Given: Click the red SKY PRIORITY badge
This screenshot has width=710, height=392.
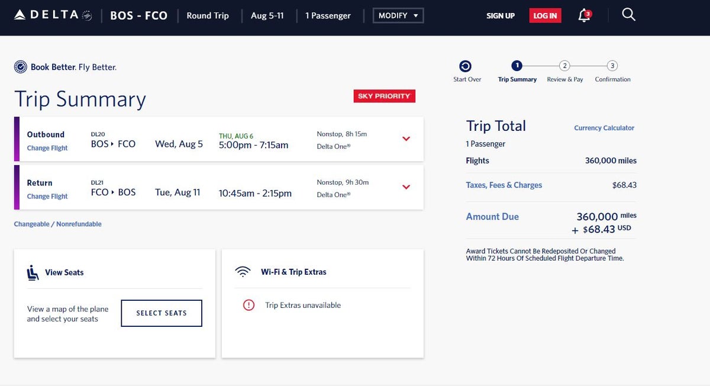Looking at the screenshot, I should pos(384,95).
